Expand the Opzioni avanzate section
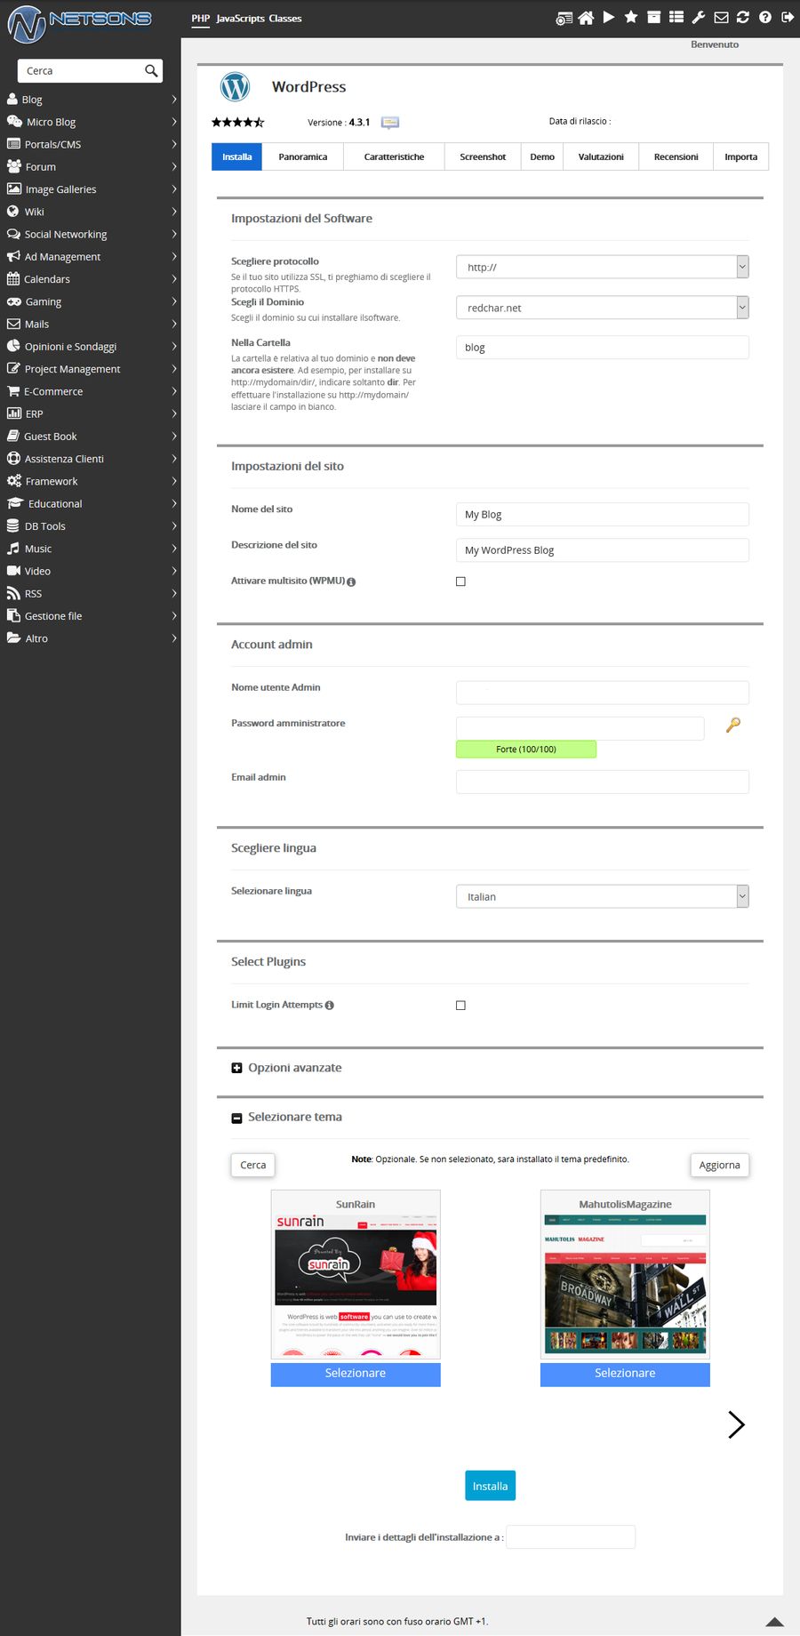 pos(236,1068)
